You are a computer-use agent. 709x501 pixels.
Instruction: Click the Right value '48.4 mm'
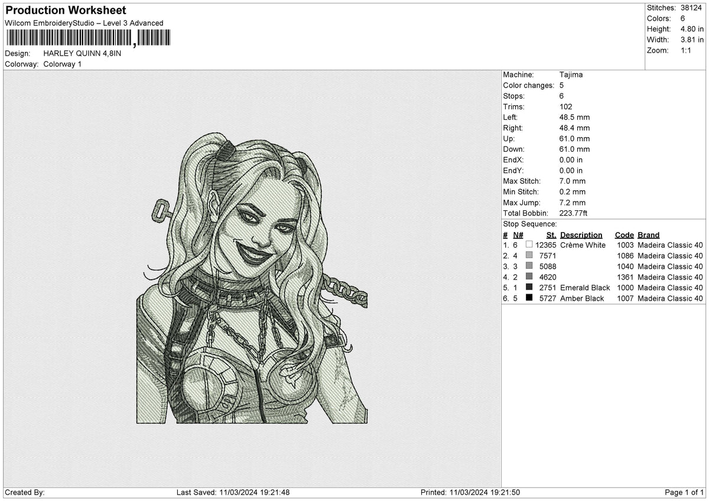point(574,128)
